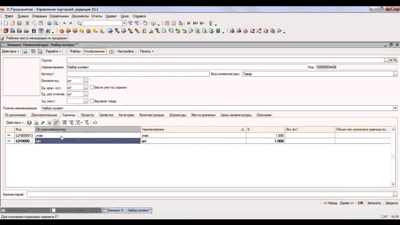Open 'Реализации товаро...' window in taskbar
Screen dimensions: 400x225
click(x=76, y=210)
